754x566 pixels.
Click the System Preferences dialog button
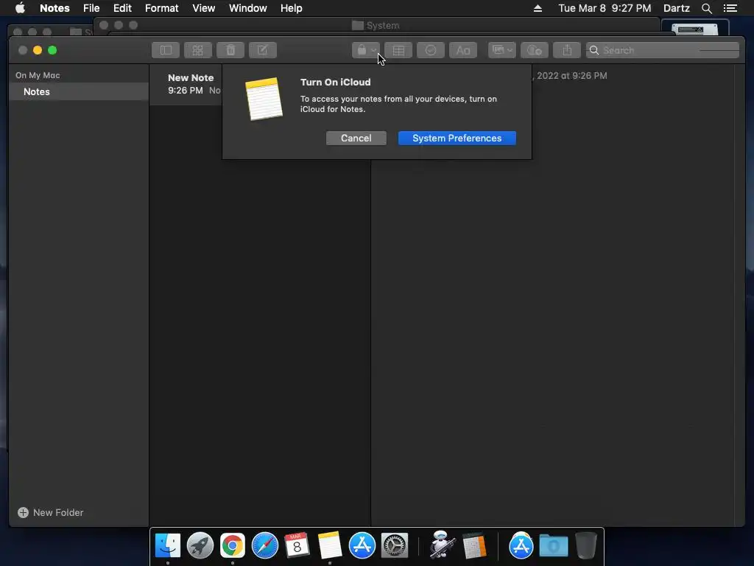tap(457, 138)
